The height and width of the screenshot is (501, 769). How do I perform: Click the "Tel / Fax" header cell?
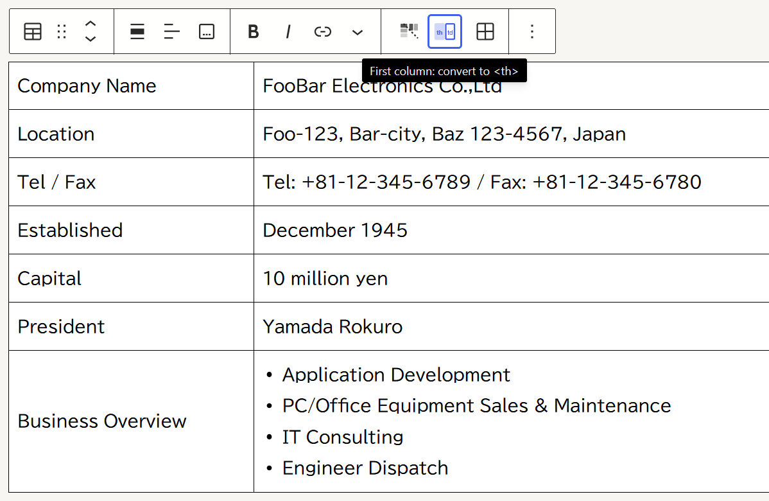pyautogui.click(x=132, y=182)
